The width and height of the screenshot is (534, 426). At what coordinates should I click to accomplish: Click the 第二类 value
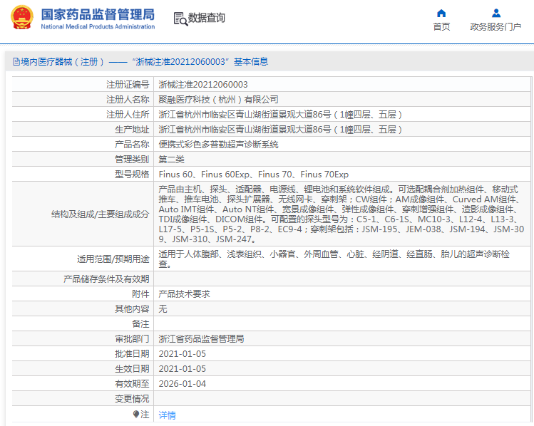172,160
